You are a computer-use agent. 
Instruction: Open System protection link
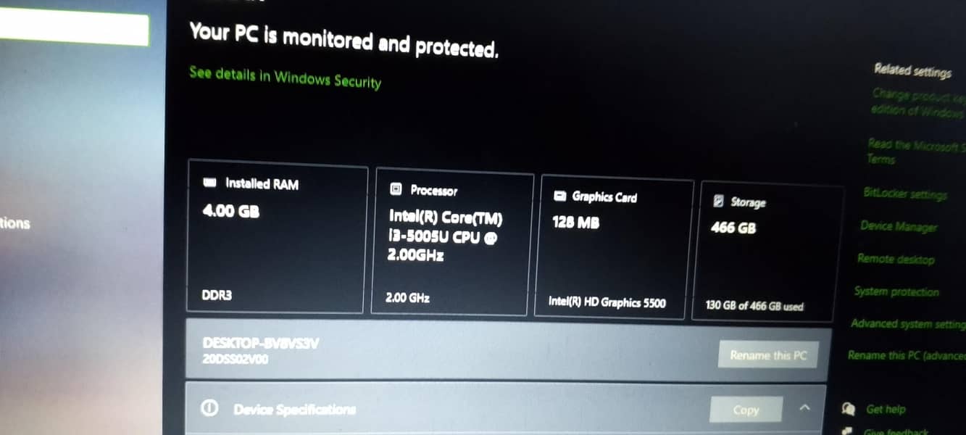[x=896, y=291]
